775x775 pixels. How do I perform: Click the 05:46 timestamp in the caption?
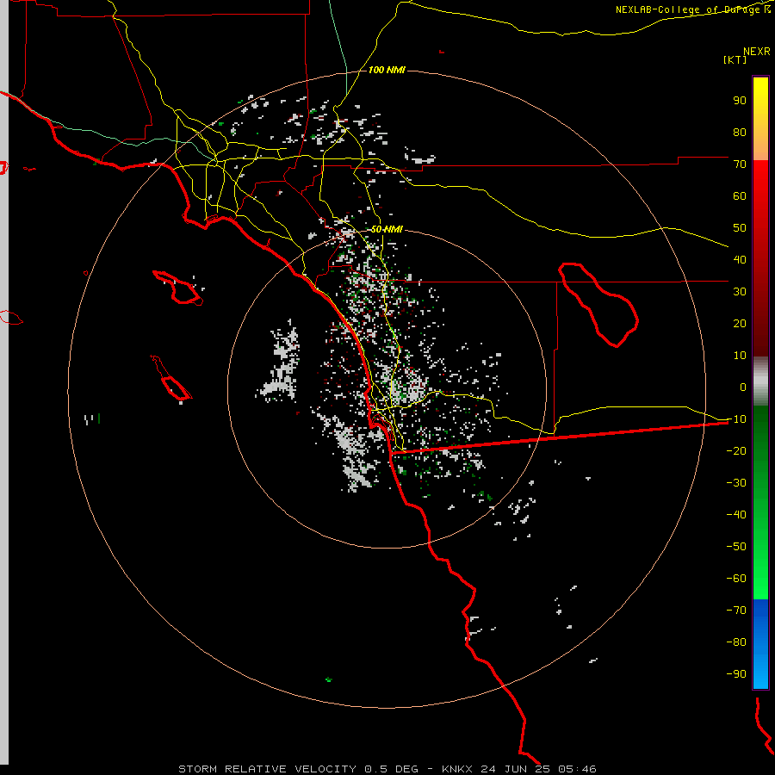pos(577,769)
